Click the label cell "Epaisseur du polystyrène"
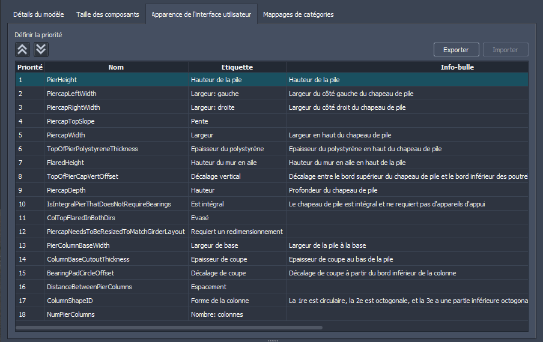 pyautogui.click(x=237, y=149)
